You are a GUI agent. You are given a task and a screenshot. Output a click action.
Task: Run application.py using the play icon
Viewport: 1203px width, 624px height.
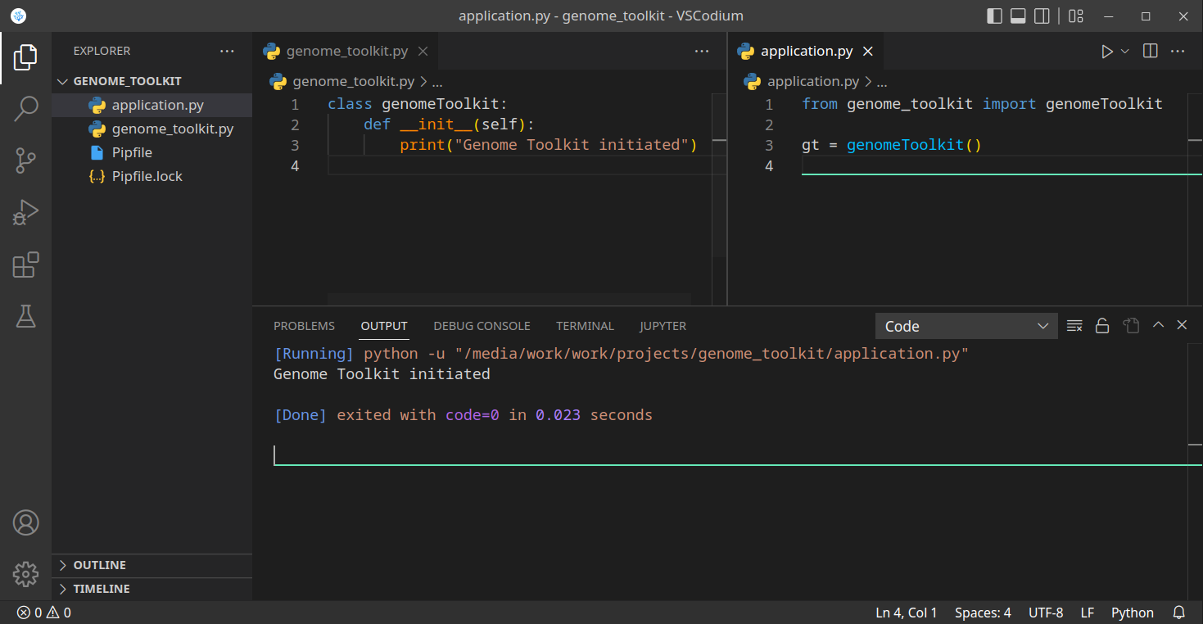click(x=1108, y=50)
